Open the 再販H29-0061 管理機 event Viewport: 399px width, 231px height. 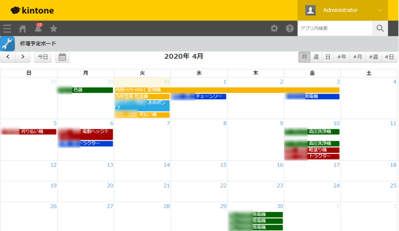(x=227, y=90)
